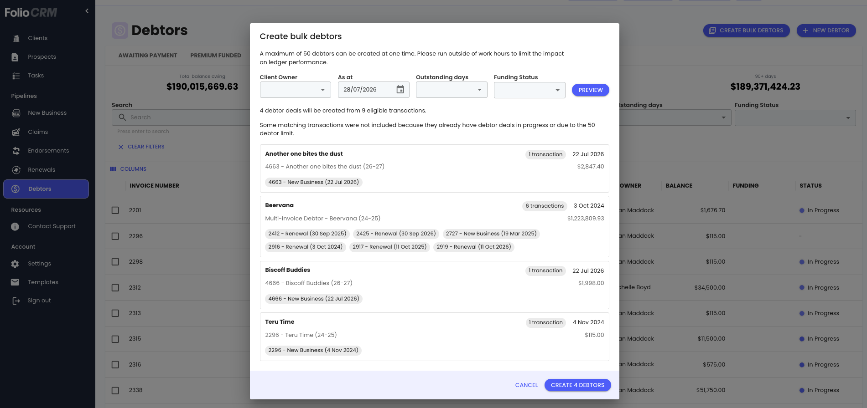Open the Outstanding days dropdown in dialog
Screen dimensions: 867x408
(452, 90)
